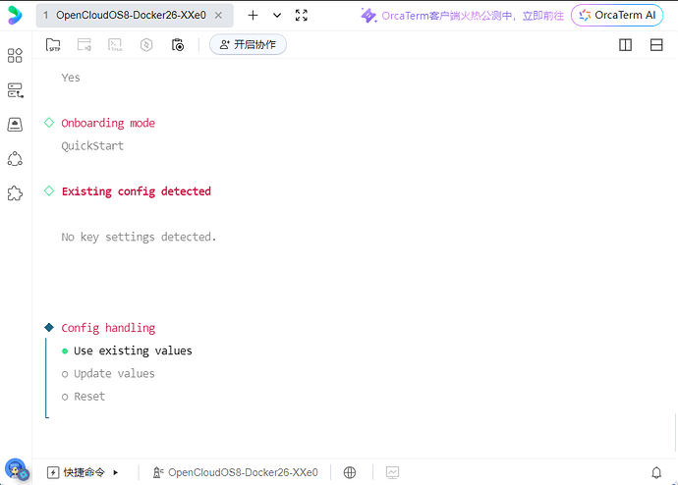This screenshot has width=678, height=485.
Task: Click the OpenCloudOS8-Docker26-XXe0 status bar host
Action: [236, 472]
